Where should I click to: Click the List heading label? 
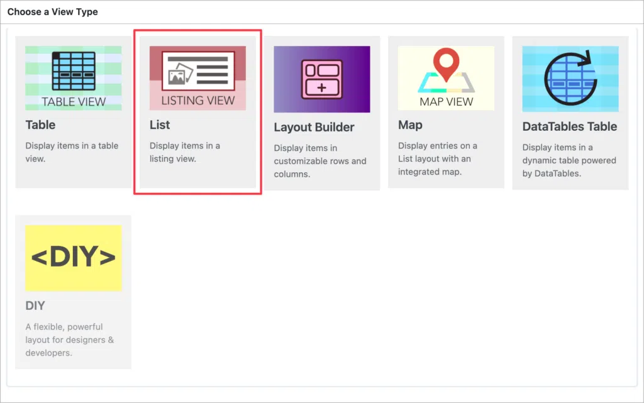pos(160,125)
